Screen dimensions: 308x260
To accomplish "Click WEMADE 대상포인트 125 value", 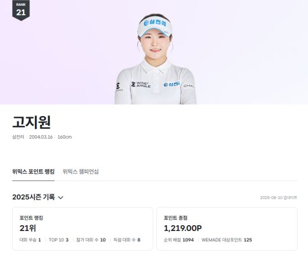I will [x=227, y=240].
